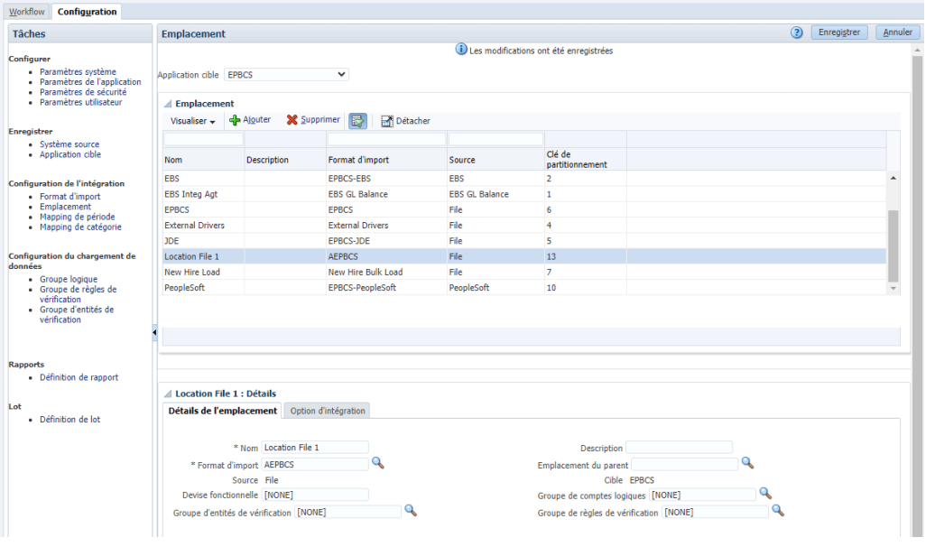Screen dimensions: 935x556
Task: Open the Option d'intégration tab
Action: 328,411
